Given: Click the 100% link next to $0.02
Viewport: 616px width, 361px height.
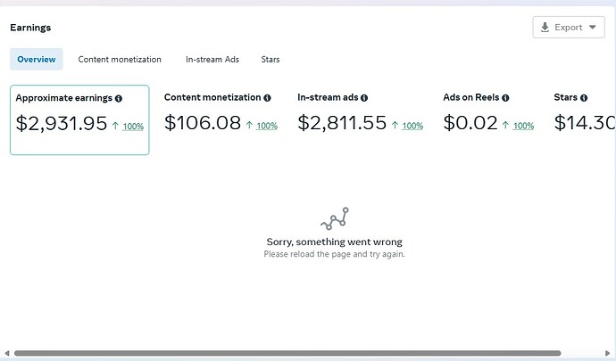Looking at the screenshot, I should coord(523,126).
